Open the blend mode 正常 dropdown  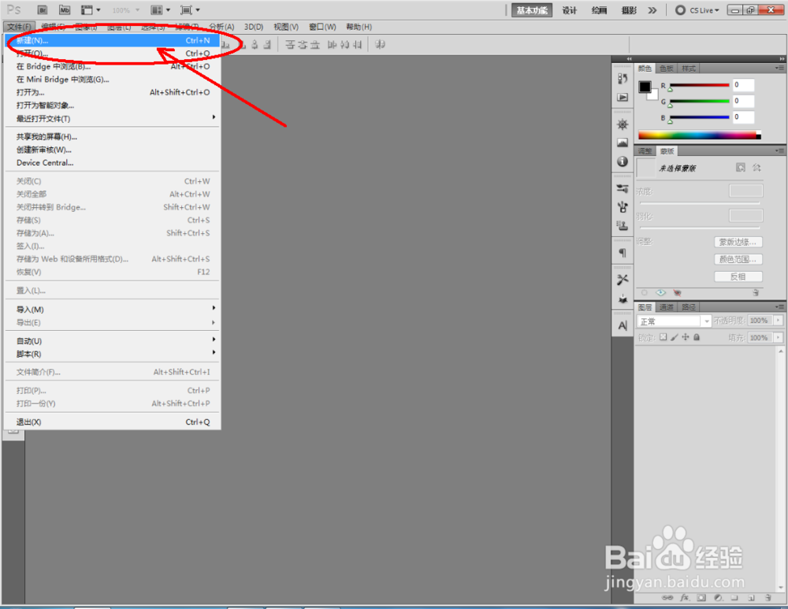point(674,321)
